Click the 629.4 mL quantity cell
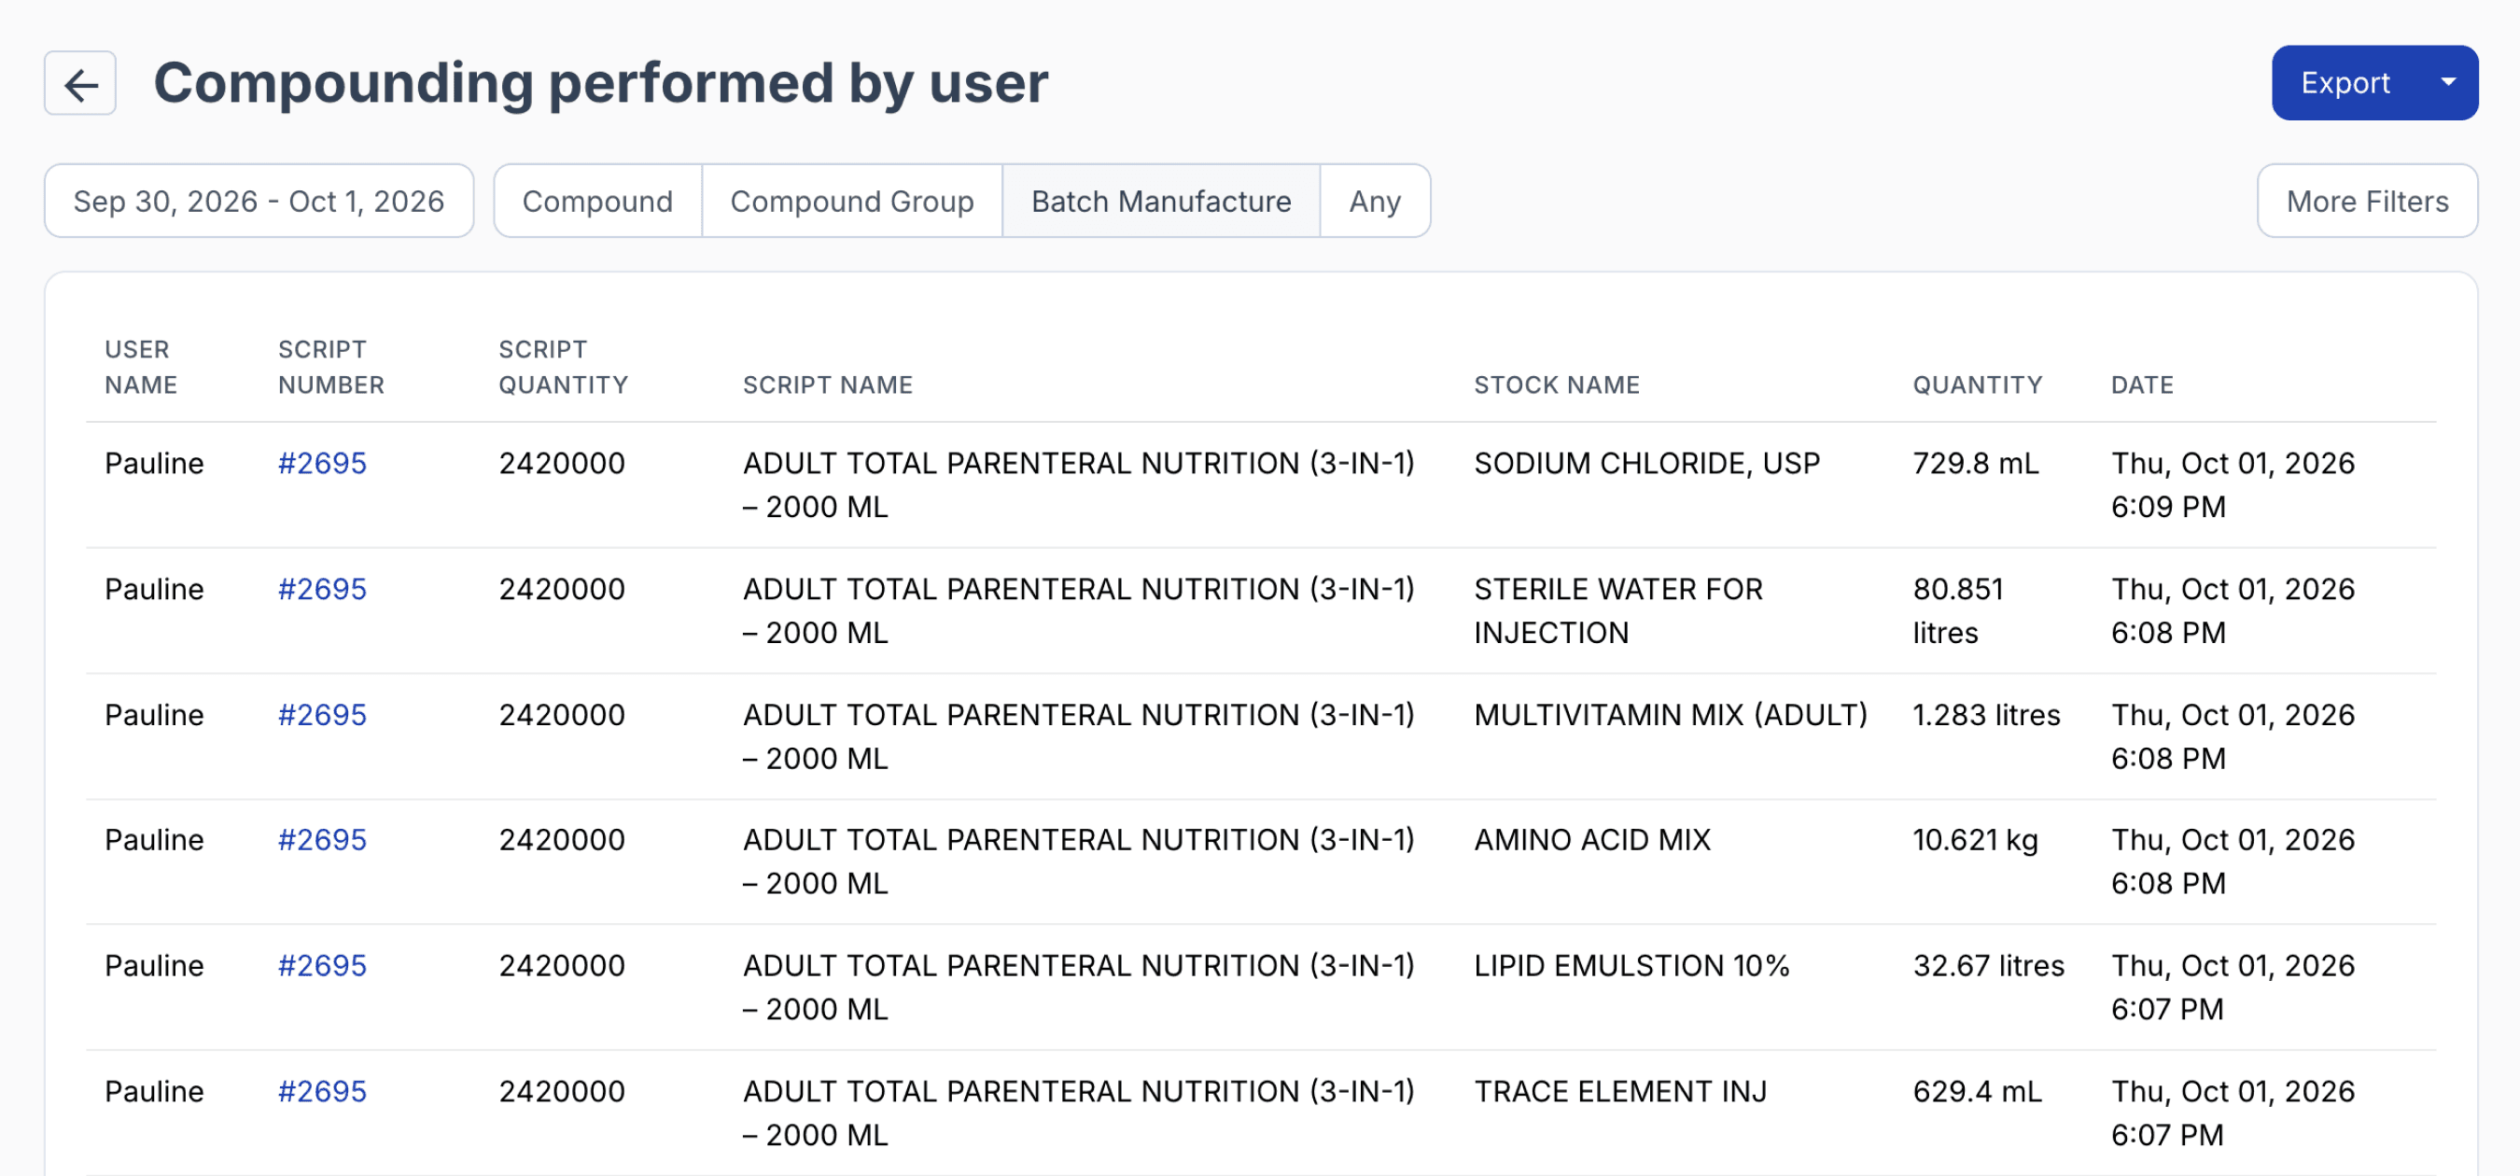2520x1176 pixels. pyautogui.click(x=1977, y=1091)
